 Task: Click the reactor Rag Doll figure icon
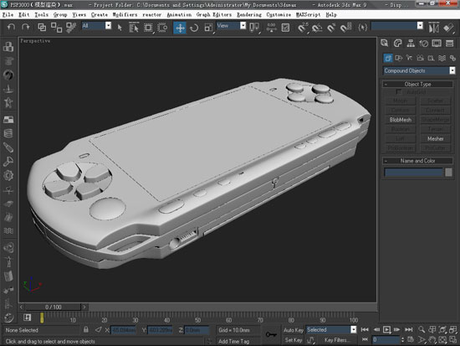coord(8,261)
